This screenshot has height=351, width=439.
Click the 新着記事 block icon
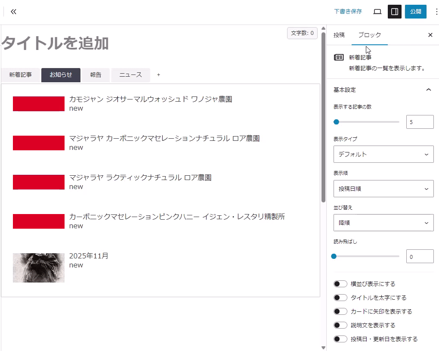[x=339, y=57]
